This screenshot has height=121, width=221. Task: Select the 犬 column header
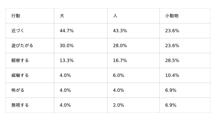(x=62, y=16)
